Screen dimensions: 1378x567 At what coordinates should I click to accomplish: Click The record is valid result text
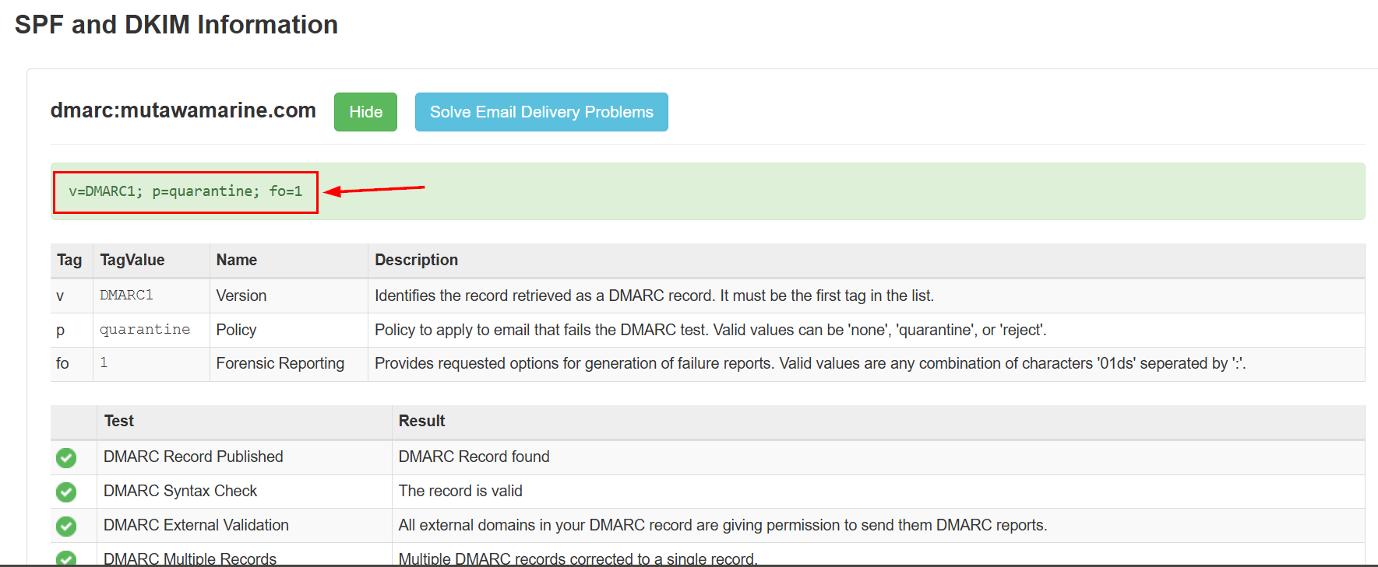coord(460,491)
